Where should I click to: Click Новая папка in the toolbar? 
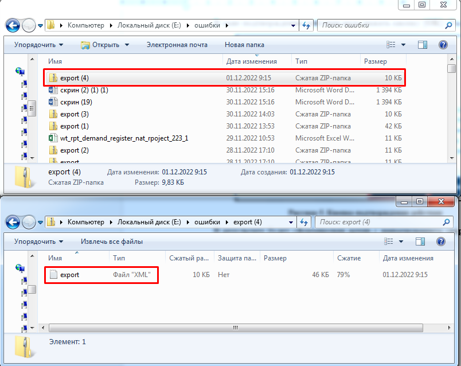tap(244, 45)
